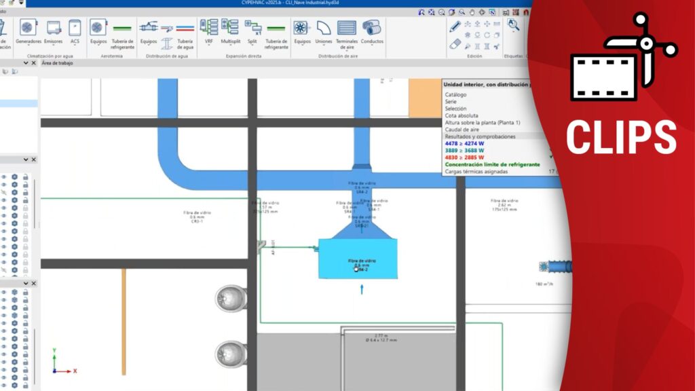This screenshot has height=391, width=695.
Task: Toggle the topmost padlock icon in the upper layer list
Action: [25, 177]
